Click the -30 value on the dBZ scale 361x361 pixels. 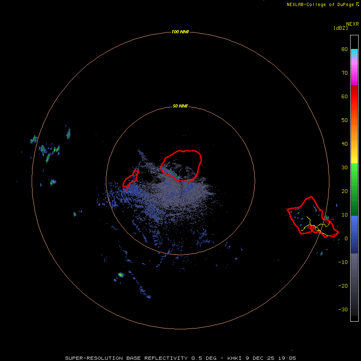coord(343,310)
